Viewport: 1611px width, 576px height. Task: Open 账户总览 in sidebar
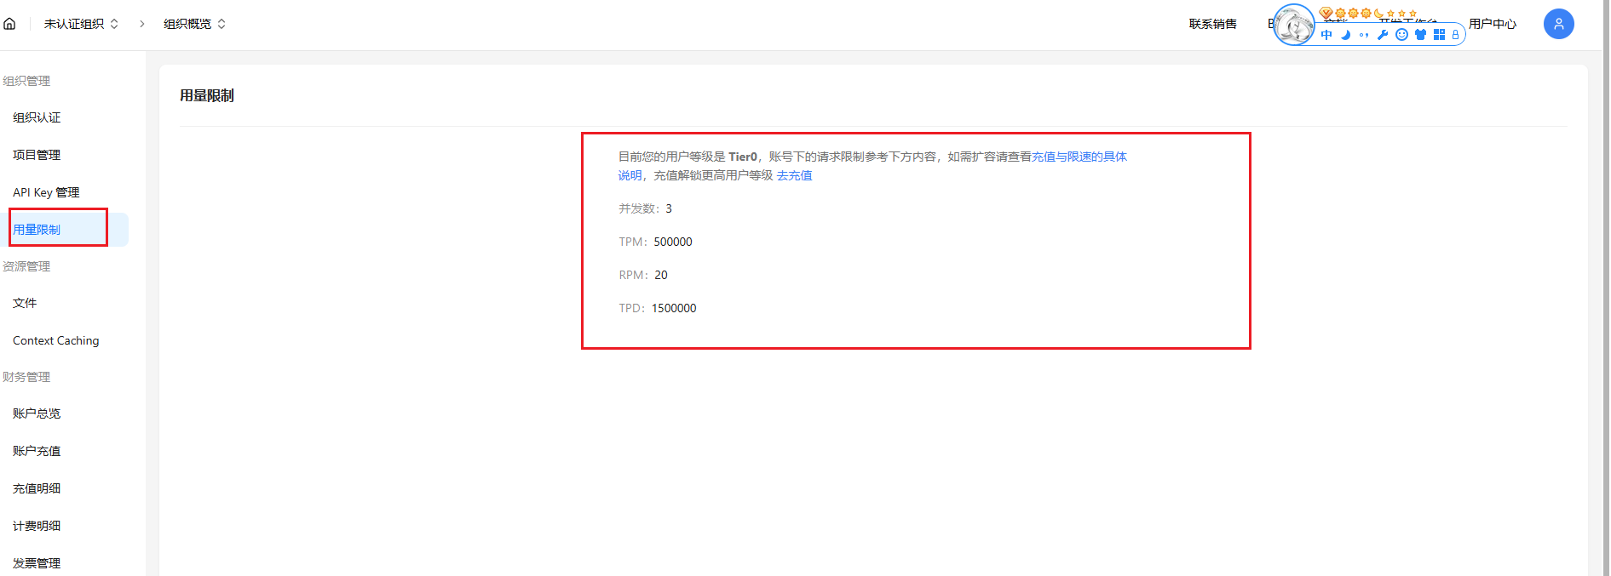click(x=37, y=413)
